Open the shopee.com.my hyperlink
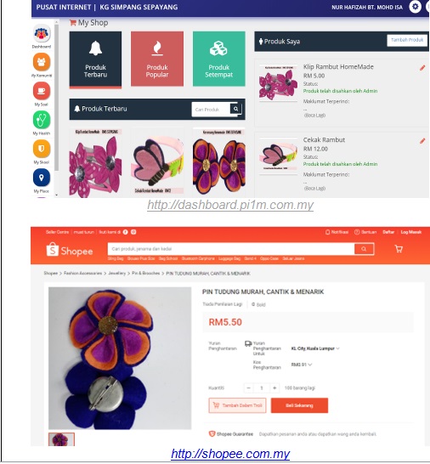 (230, 454)
